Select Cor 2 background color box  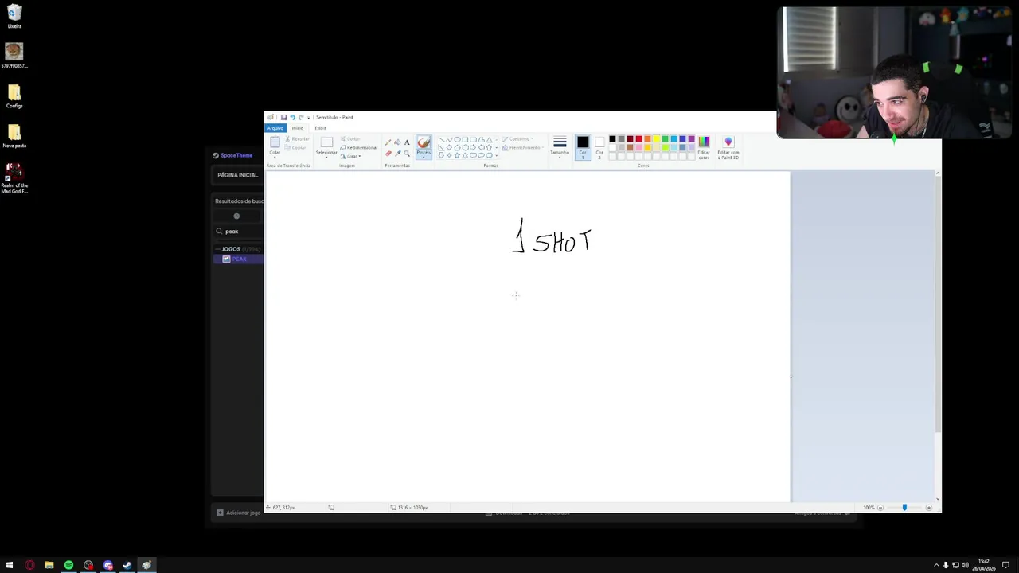(x=599, y=146)
